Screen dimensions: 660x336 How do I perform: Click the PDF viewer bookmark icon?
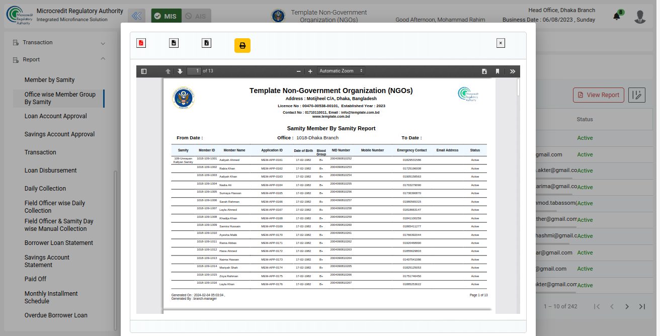[498, 71]
